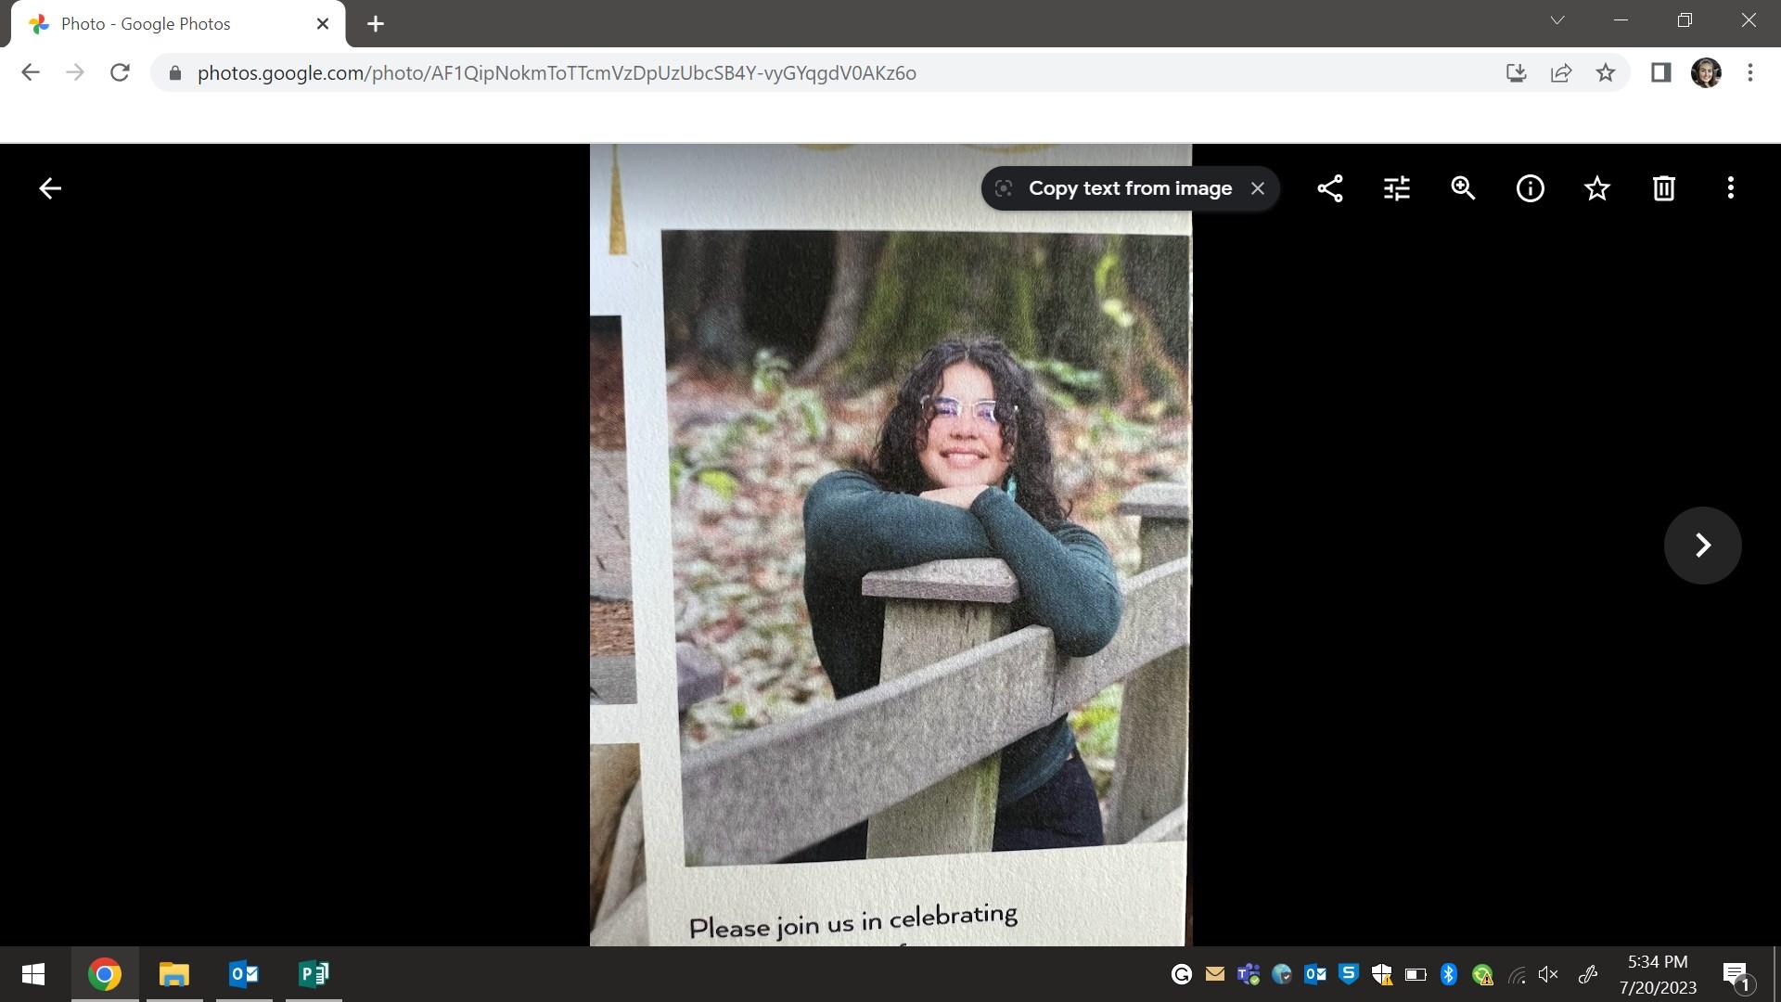Click the zoom magnifier icon
Viewport: 1781px width, 1002px height.
point(1463,188)
